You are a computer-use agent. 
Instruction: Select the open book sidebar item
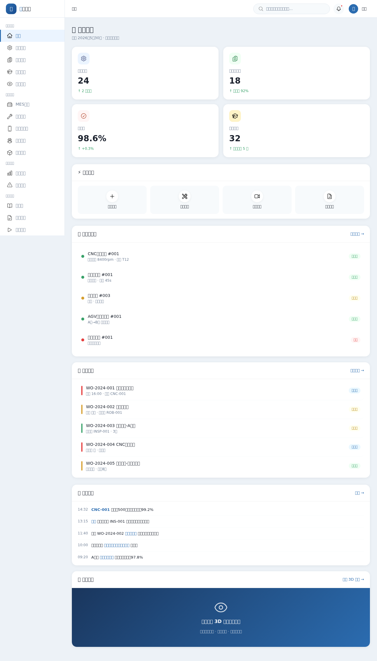32,206
